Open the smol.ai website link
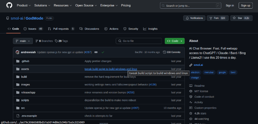 pyautogui.click(x=198, y=65)
